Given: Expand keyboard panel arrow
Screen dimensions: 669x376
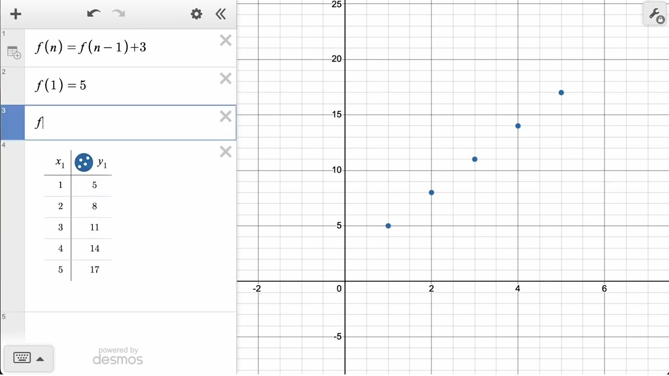Looking at the screenshot, I should (40, 359).
